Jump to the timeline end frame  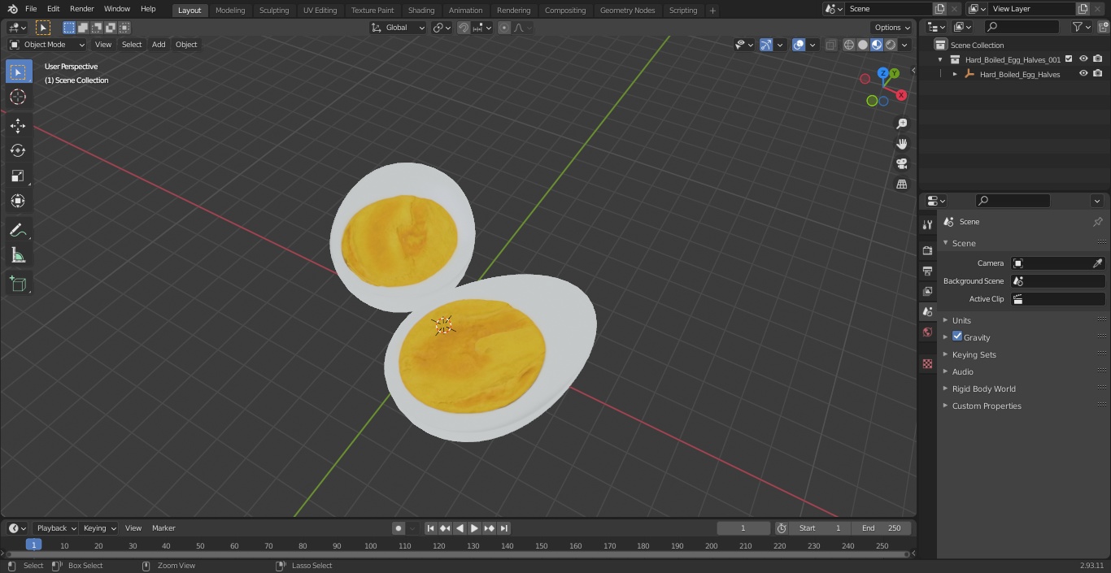(504, 528)
